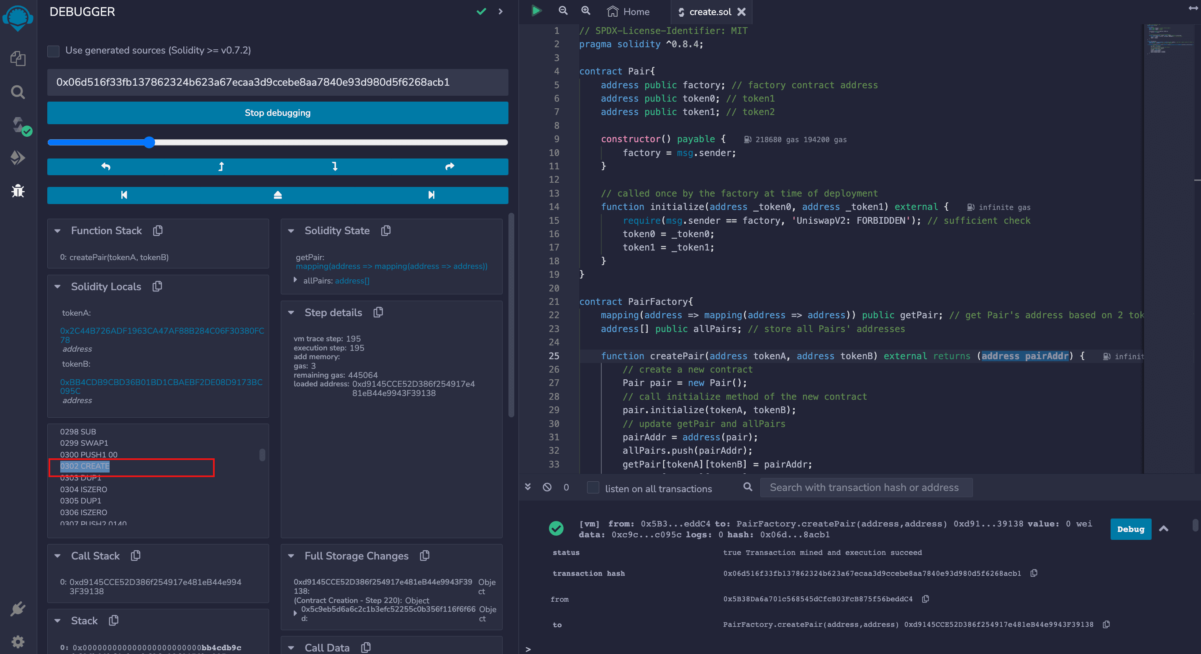Collapse the Step details panel
Image resolution: width=1201 pixels, height=654 pixels.
point(291,313)
